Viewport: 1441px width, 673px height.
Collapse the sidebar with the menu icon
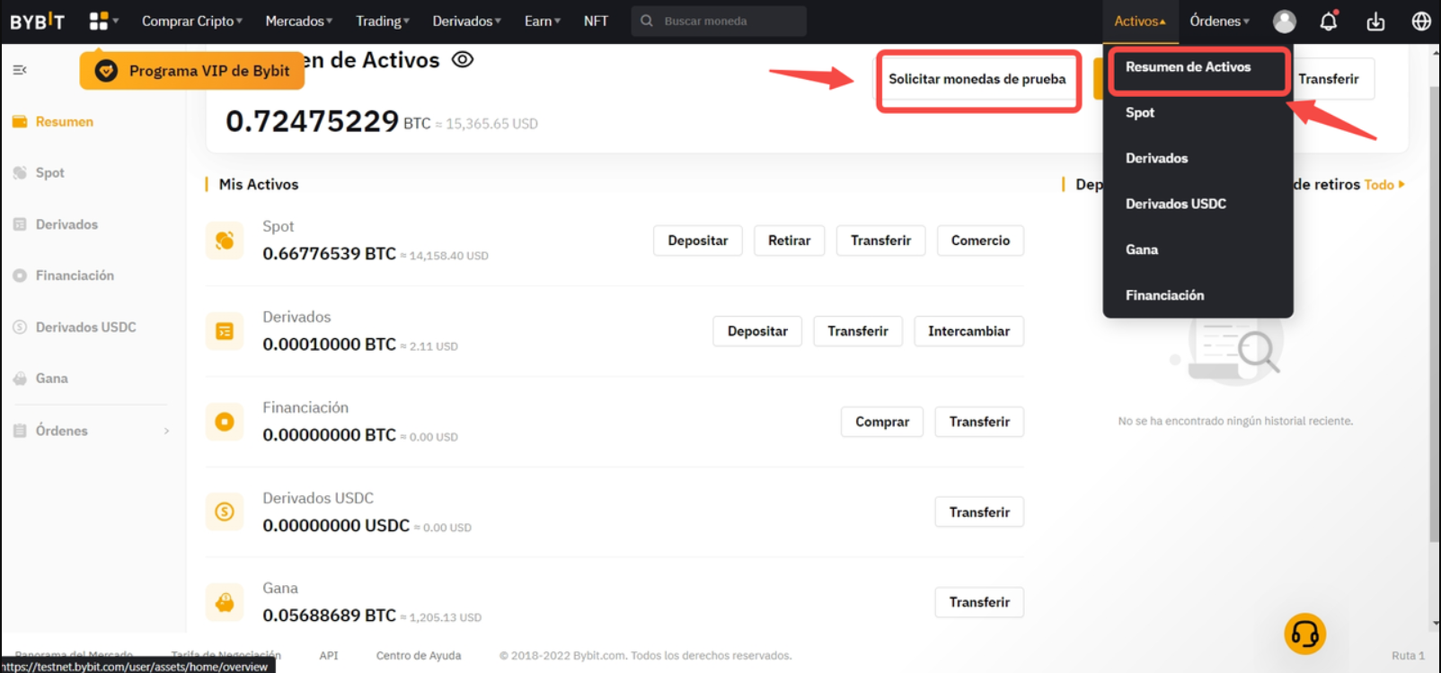(x=20, y=70)
